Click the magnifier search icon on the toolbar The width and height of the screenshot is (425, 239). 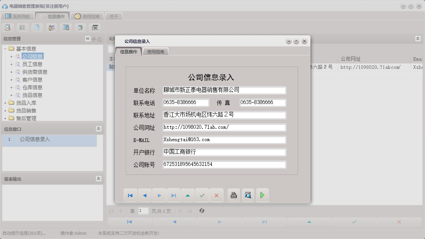pos(8,27)
